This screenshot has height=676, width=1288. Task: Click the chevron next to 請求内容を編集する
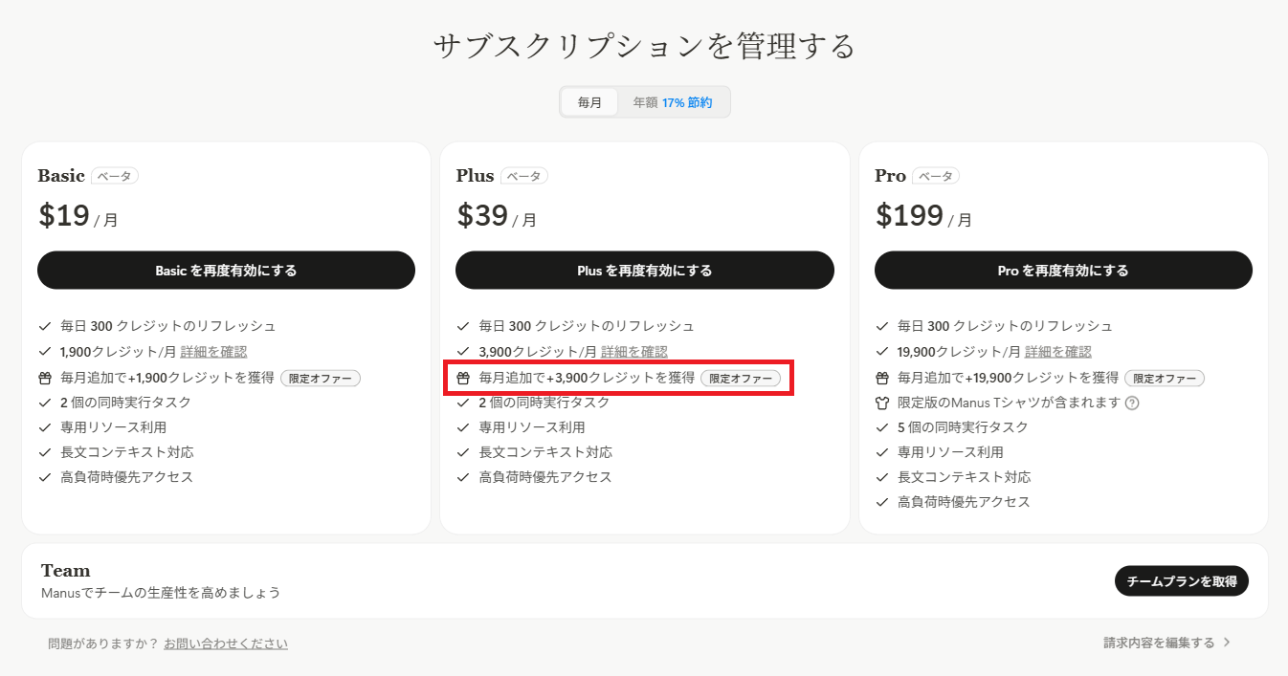tap(1228, 643)
